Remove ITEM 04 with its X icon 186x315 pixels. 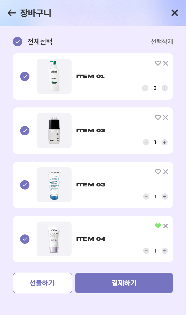tap(166, 226)
